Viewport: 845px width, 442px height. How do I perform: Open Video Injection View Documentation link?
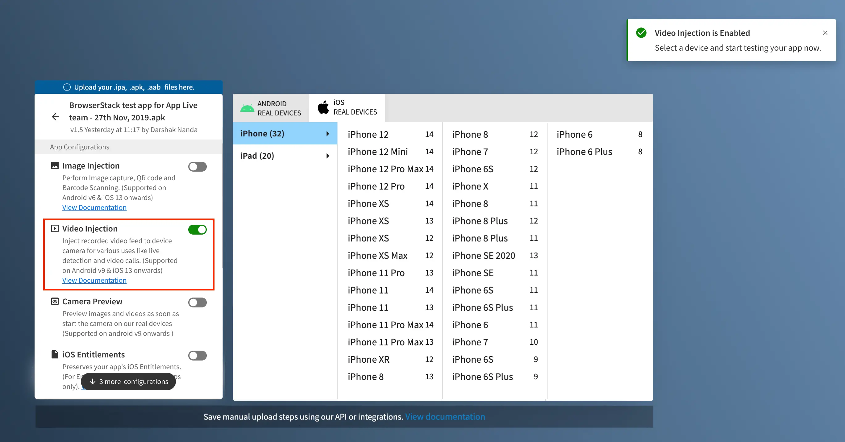click(x=94, y=280)
